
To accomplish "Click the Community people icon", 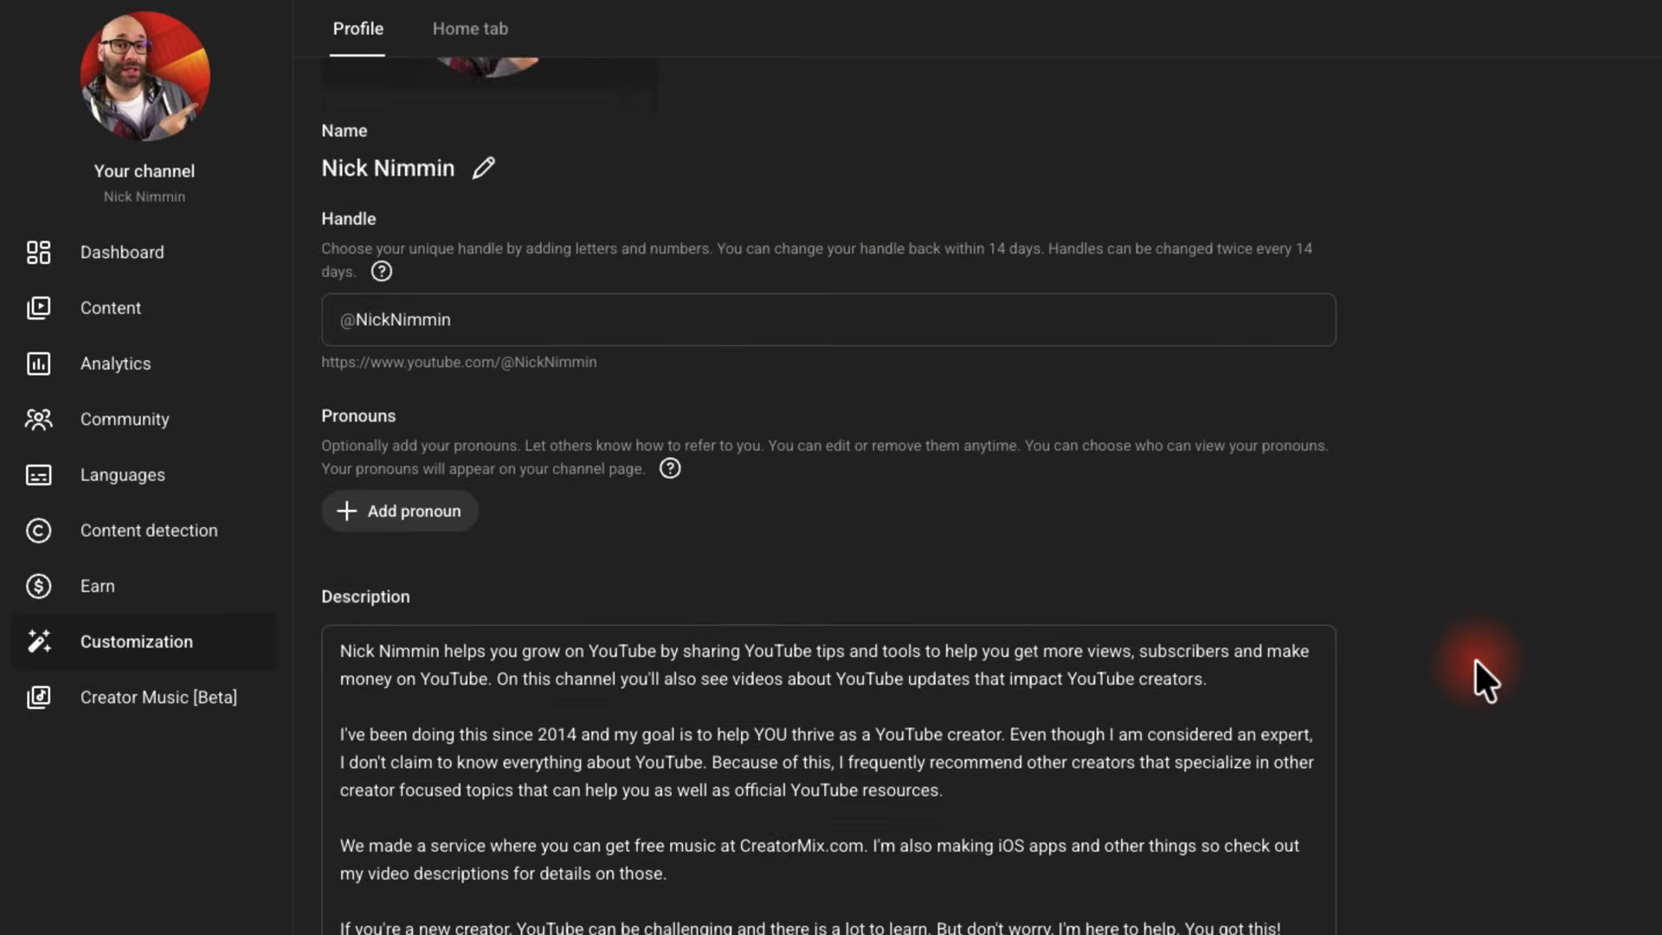I will (38, 419).
